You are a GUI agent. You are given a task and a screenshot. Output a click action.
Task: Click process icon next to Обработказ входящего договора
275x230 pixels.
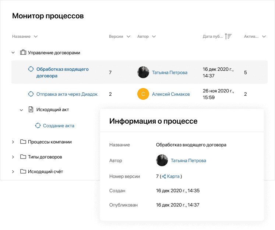pos(31,69)
